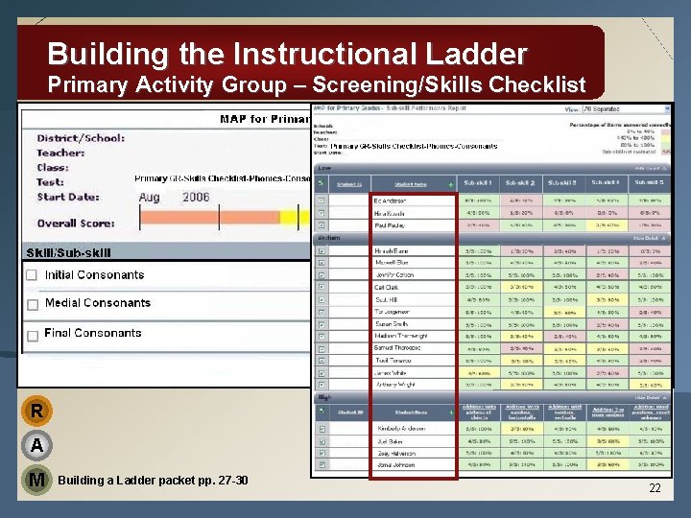
Task: Select student name Jennifer Carlson
Action: click(x=394, y=275)
